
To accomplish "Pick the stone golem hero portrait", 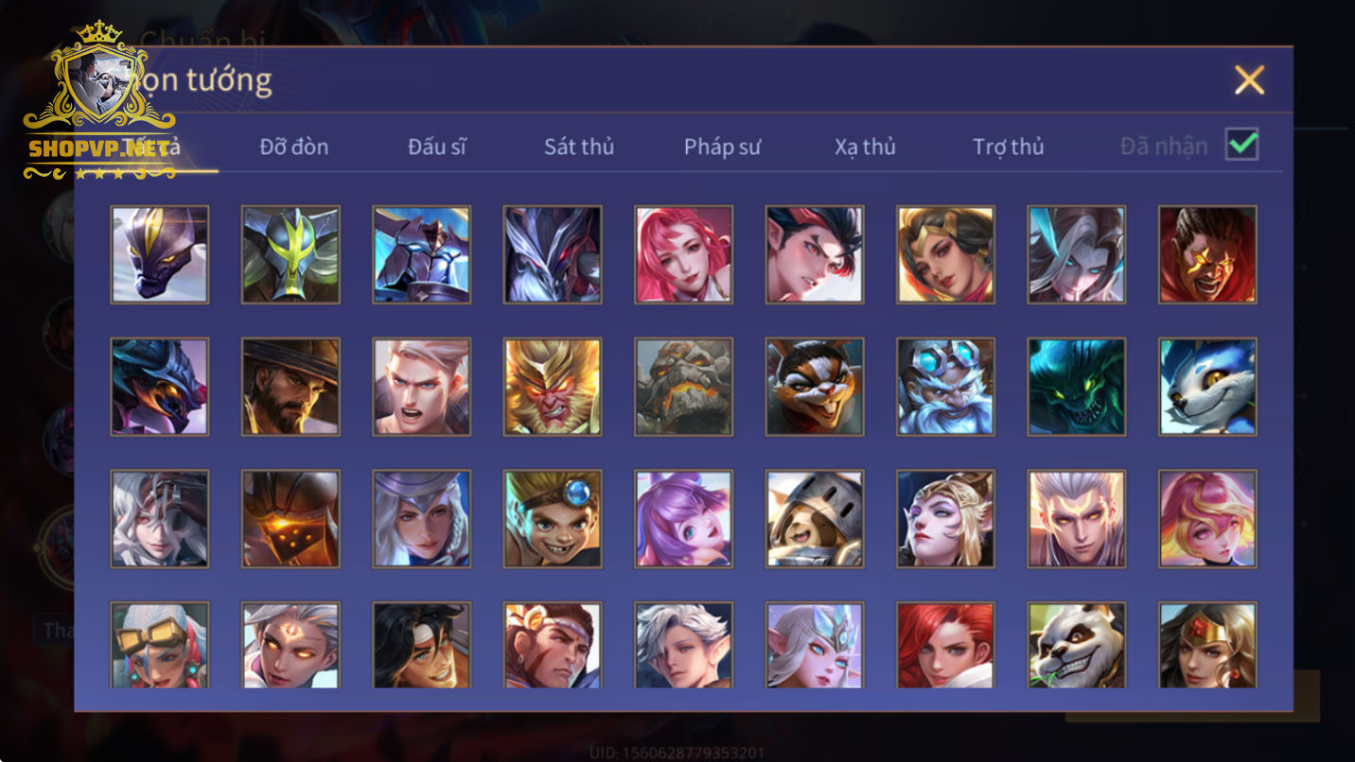I will pos(683,387).
